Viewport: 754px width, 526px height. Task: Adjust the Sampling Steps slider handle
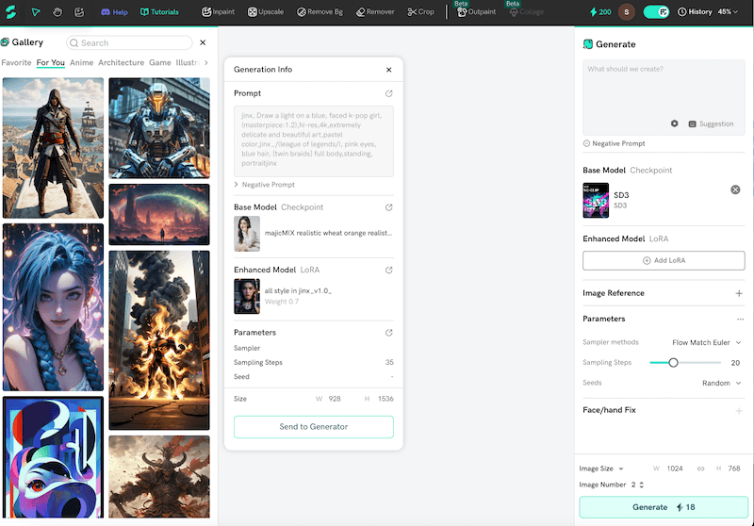[673, 362]
